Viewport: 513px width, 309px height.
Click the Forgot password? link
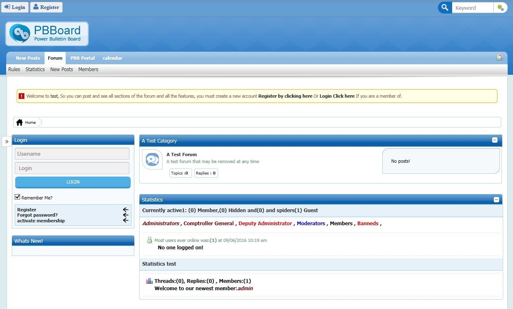pyautogui.click(x=38, y=215)
